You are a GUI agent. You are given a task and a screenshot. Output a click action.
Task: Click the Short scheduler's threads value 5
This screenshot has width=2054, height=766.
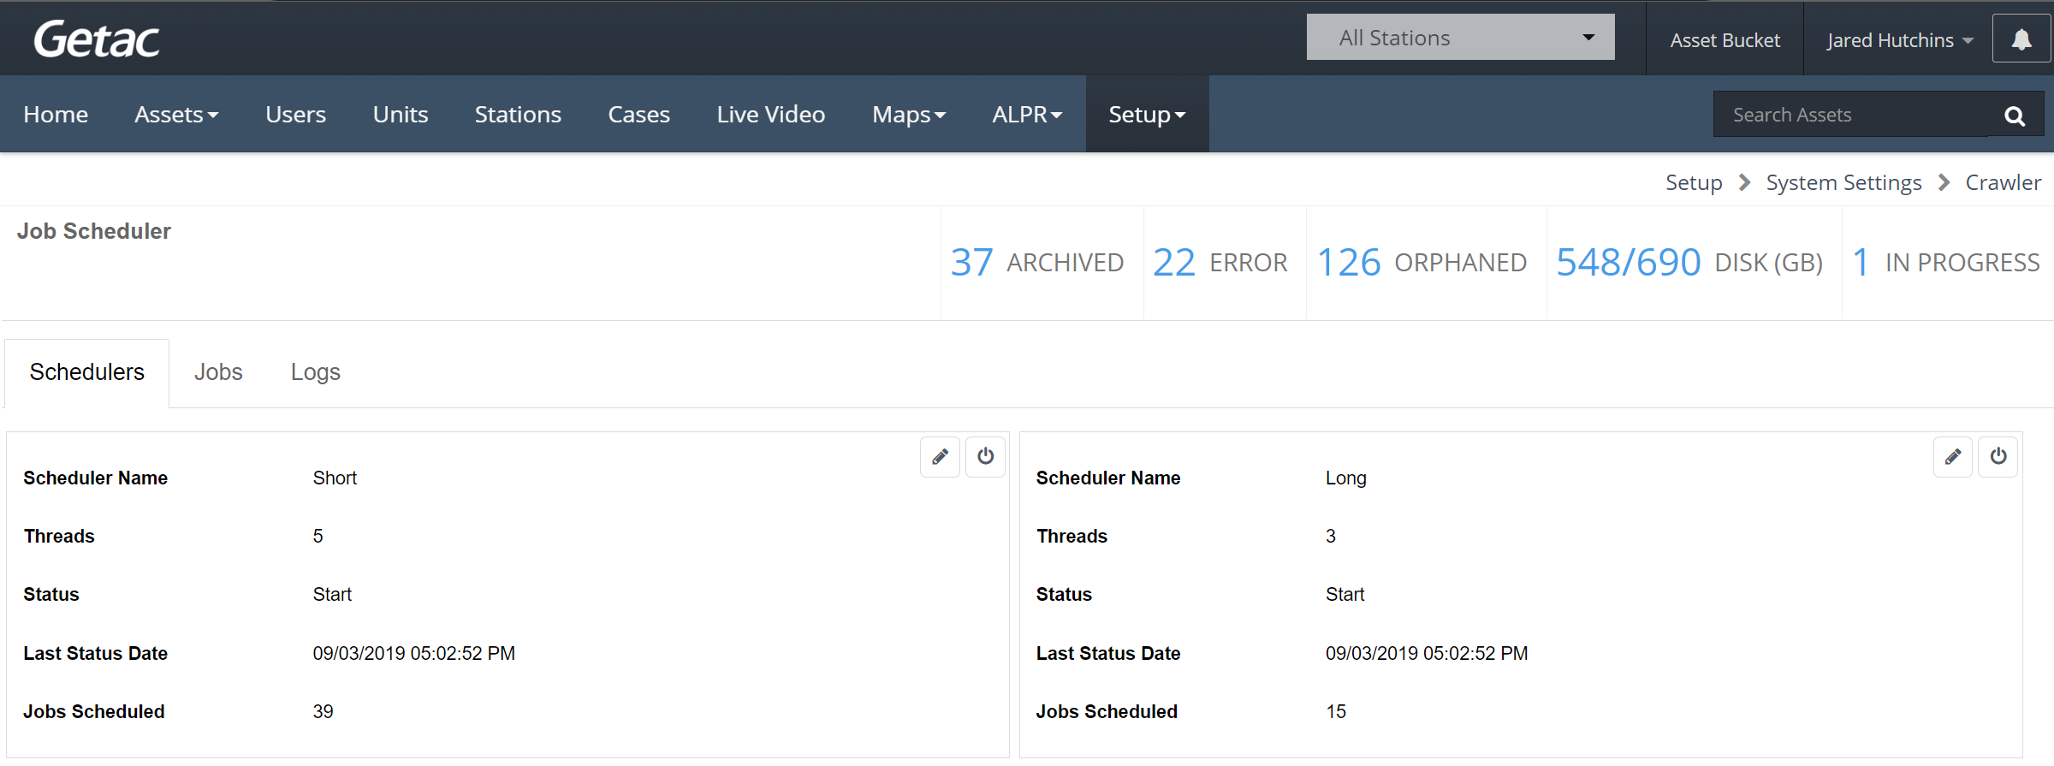(x=318, y=537)
